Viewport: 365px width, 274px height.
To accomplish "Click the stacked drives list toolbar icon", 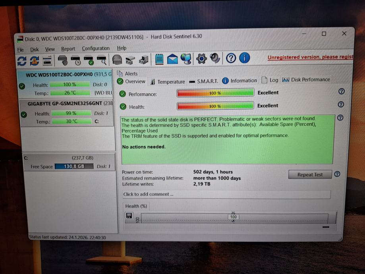I will 47,61.
